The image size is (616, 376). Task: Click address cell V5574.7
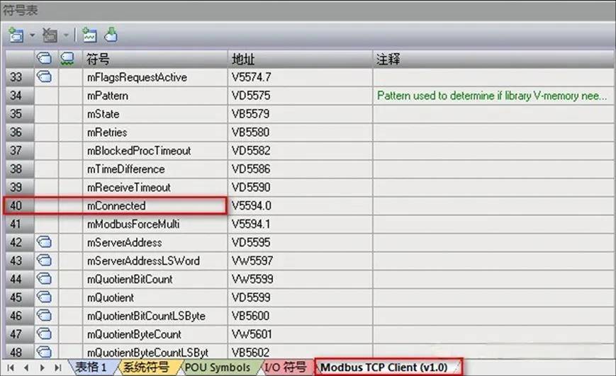pos(300,77)
